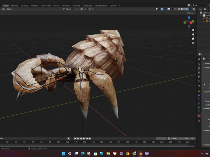This screenshot has width=210, height=157.
Task: Open the Animation workspace tab
Action: click(66, 6)
